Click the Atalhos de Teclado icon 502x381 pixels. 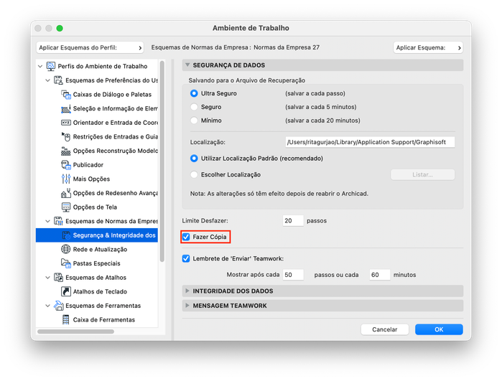66,291
